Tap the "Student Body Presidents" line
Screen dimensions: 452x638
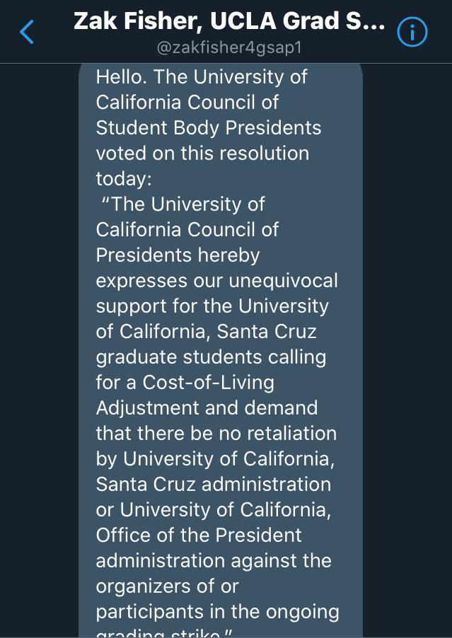click(x=209, y=128)
